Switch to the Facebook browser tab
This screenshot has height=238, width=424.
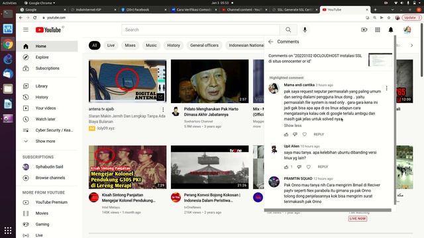[x=143, y=10]
